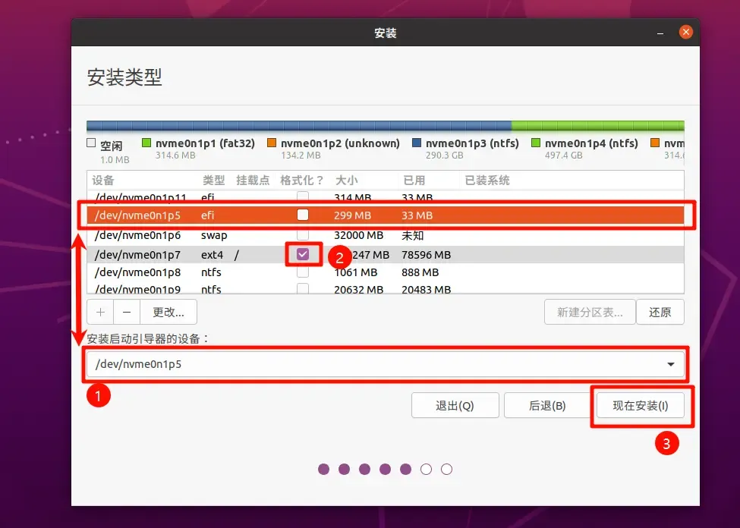Click the 大小 column header
740x528 pixels.
click(x=346, y=181)
